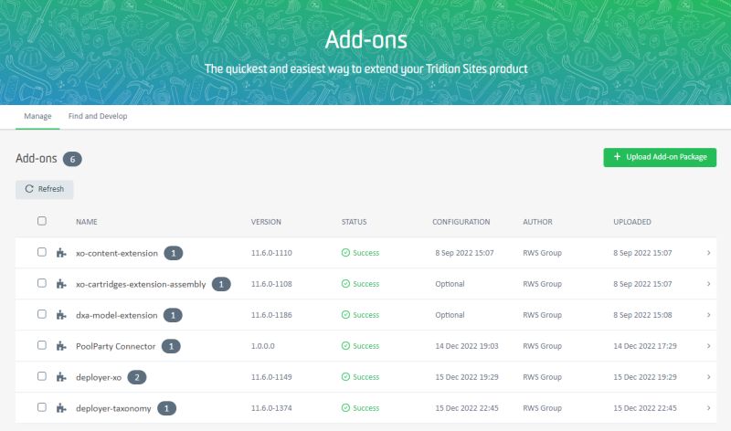Expand xo-content-extension details with its chevron

709,253
